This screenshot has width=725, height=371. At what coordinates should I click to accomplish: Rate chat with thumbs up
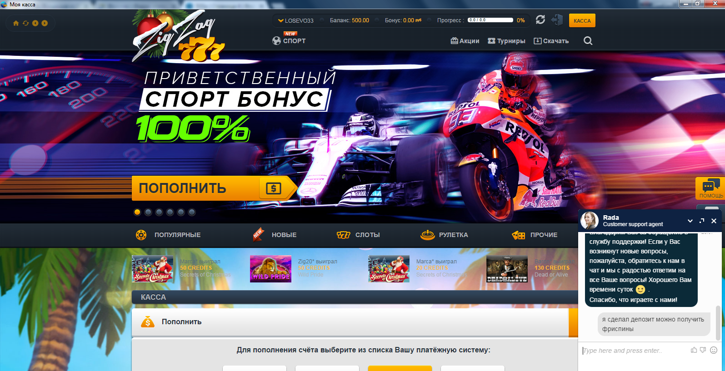[694, 350]
